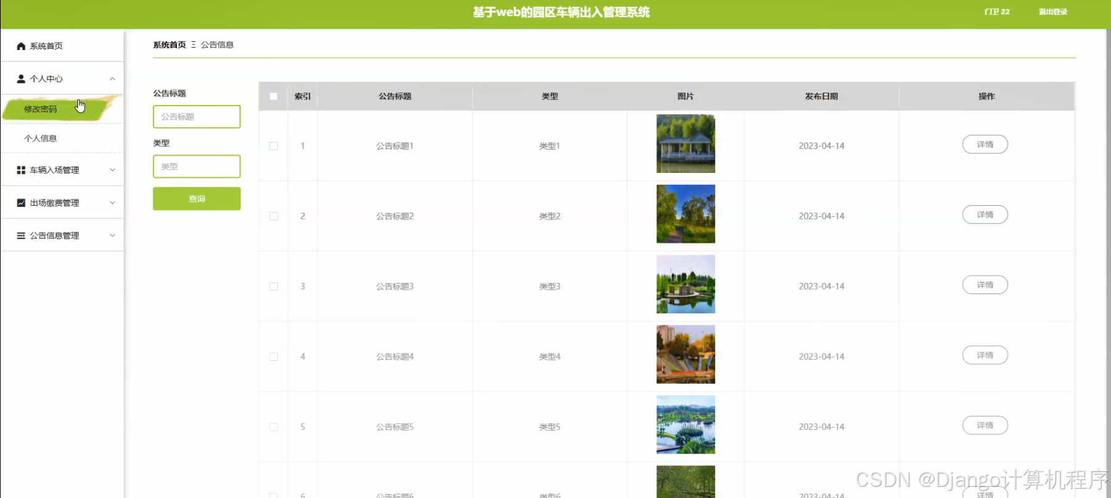
Task: Open the aerial lake image in row 5
Action: click(685, 424)
